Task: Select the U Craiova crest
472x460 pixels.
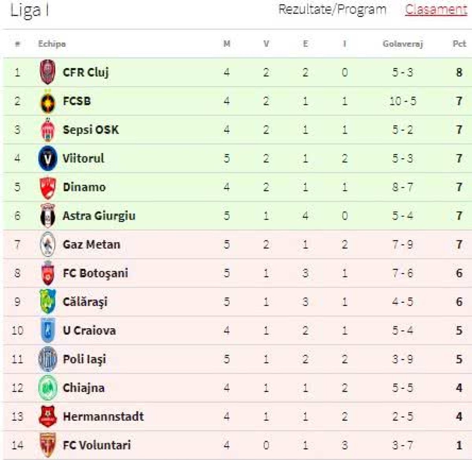Action: (x=48, y=330)
